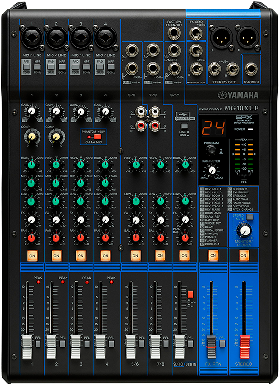Click the effects PROGRAM selector knob
This screenshot has width=280, height=386.
(211, 150)
